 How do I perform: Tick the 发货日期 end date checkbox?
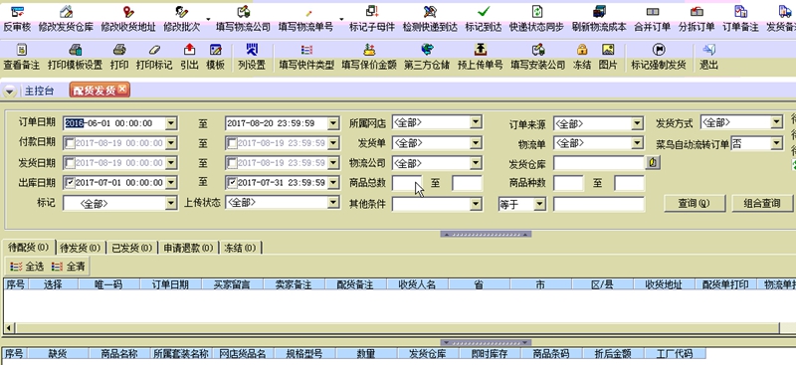click(x=232, y=163)
